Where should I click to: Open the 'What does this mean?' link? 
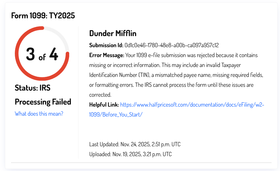pos(39,114)
